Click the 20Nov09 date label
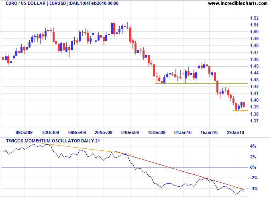This screenshot has width=271, height=200. point(104,132)
